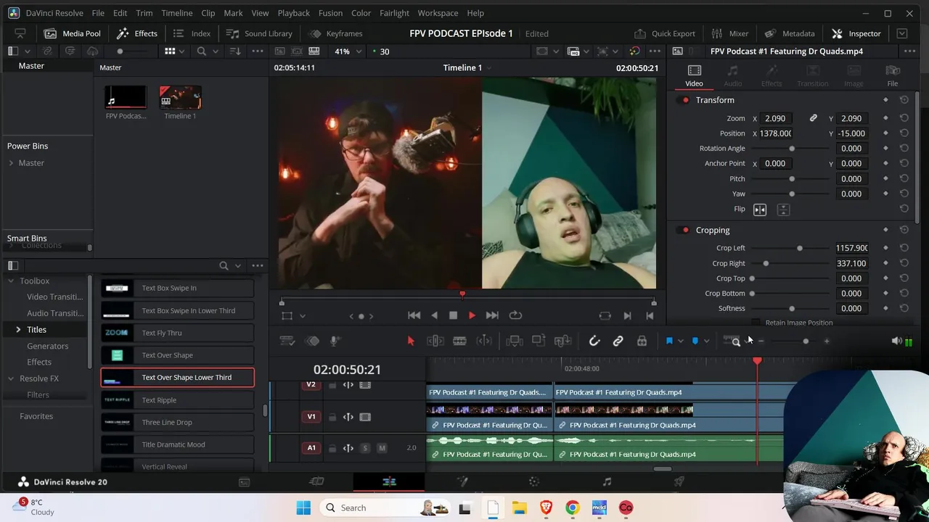Toggle Retain Image Position checkbox
The height and width of the screenshot is (522, 929).
pyautogui.click(x=756, y=323)
